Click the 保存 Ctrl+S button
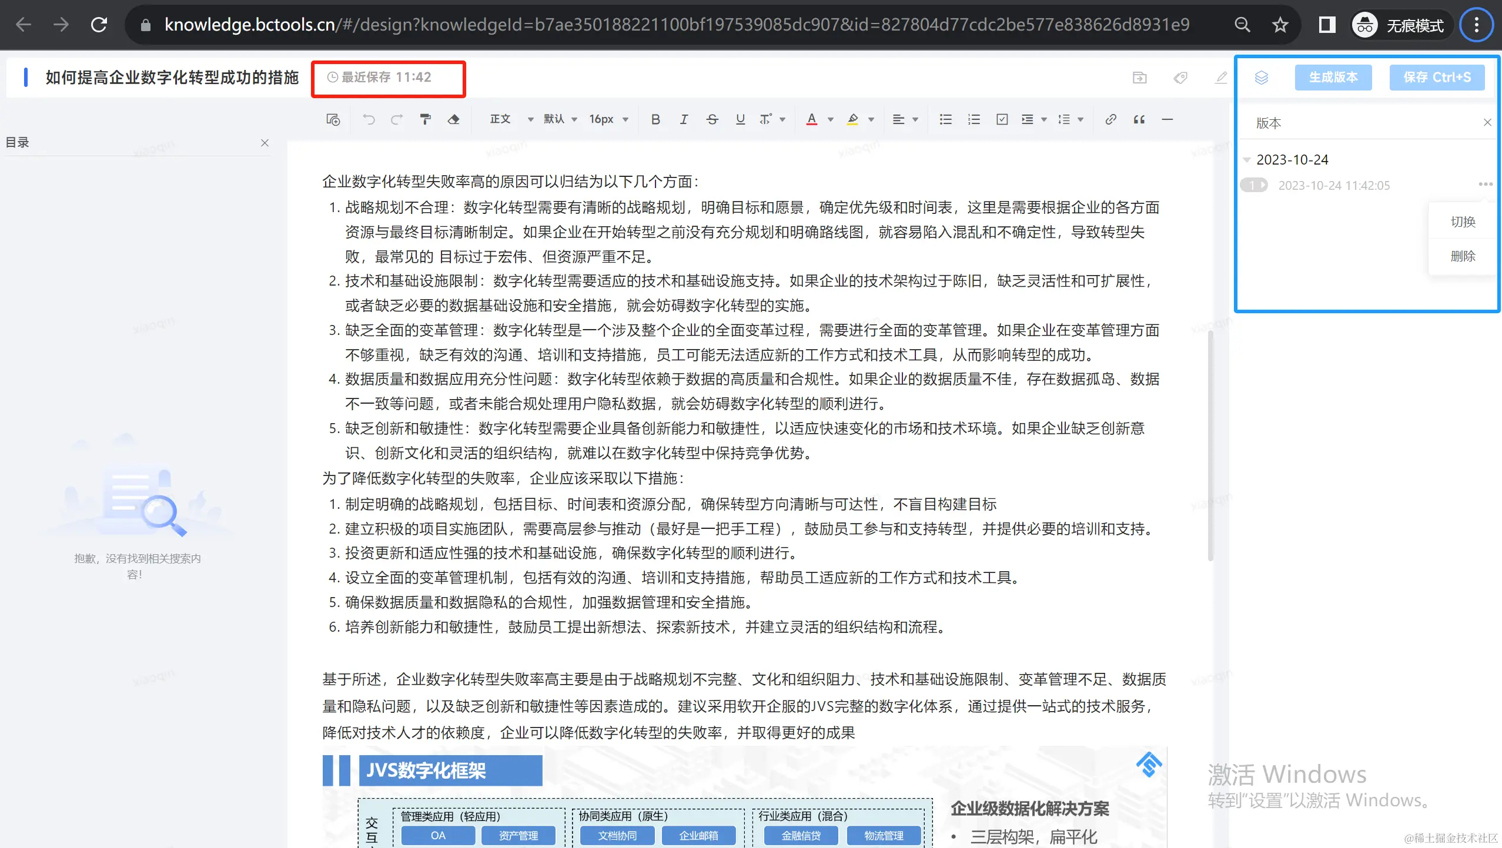Viewport: 1502px width, 848px height. tap(1436, 78)
